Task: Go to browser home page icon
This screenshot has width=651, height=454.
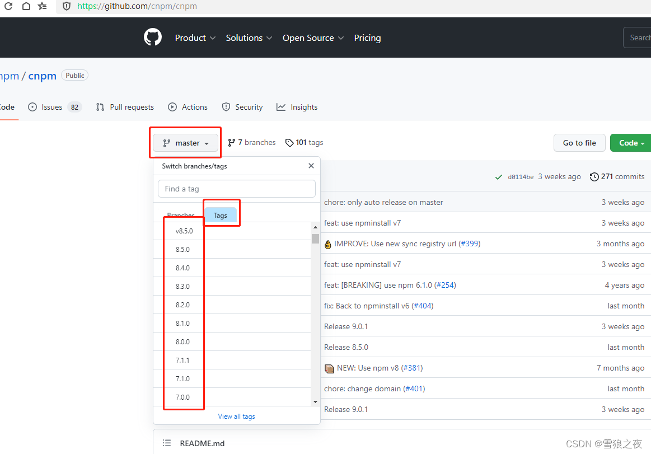Action: (26, 6)
